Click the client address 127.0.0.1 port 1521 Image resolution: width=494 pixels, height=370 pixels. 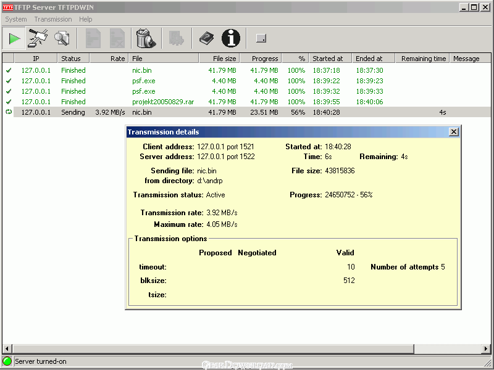pos(225,147)
